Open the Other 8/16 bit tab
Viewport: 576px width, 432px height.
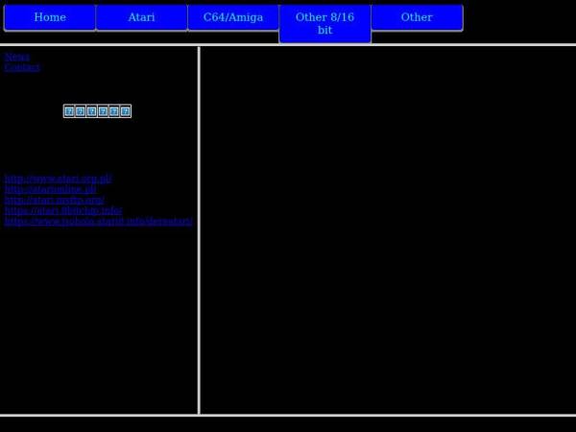pos(324,23)
